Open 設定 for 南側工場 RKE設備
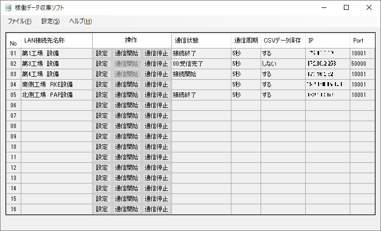 point(102,85)
